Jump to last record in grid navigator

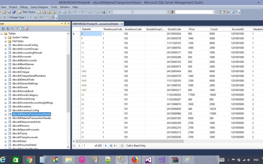coord(111,146)
